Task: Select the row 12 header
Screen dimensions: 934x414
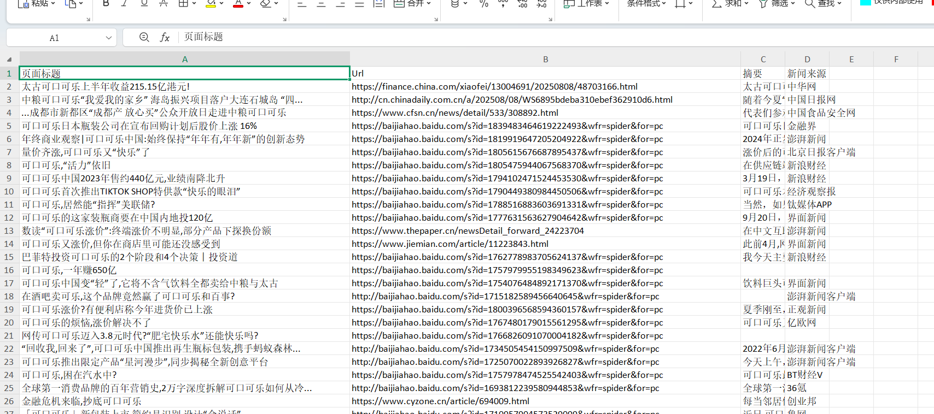Action: (9, 217)
